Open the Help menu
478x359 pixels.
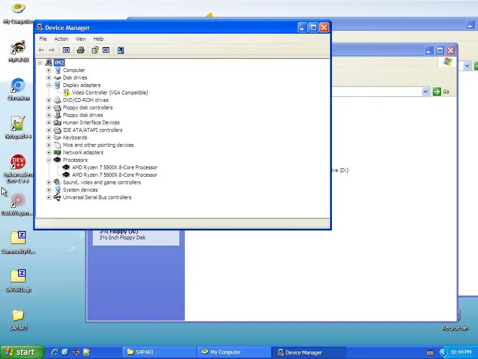coord(98,39)
